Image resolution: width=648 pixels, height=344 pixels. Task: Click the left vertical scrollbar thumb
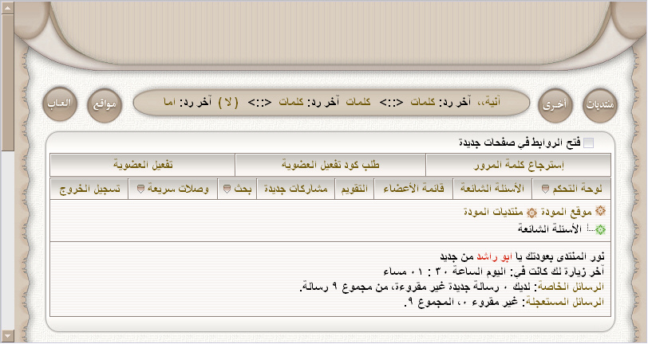coord(8,80)
